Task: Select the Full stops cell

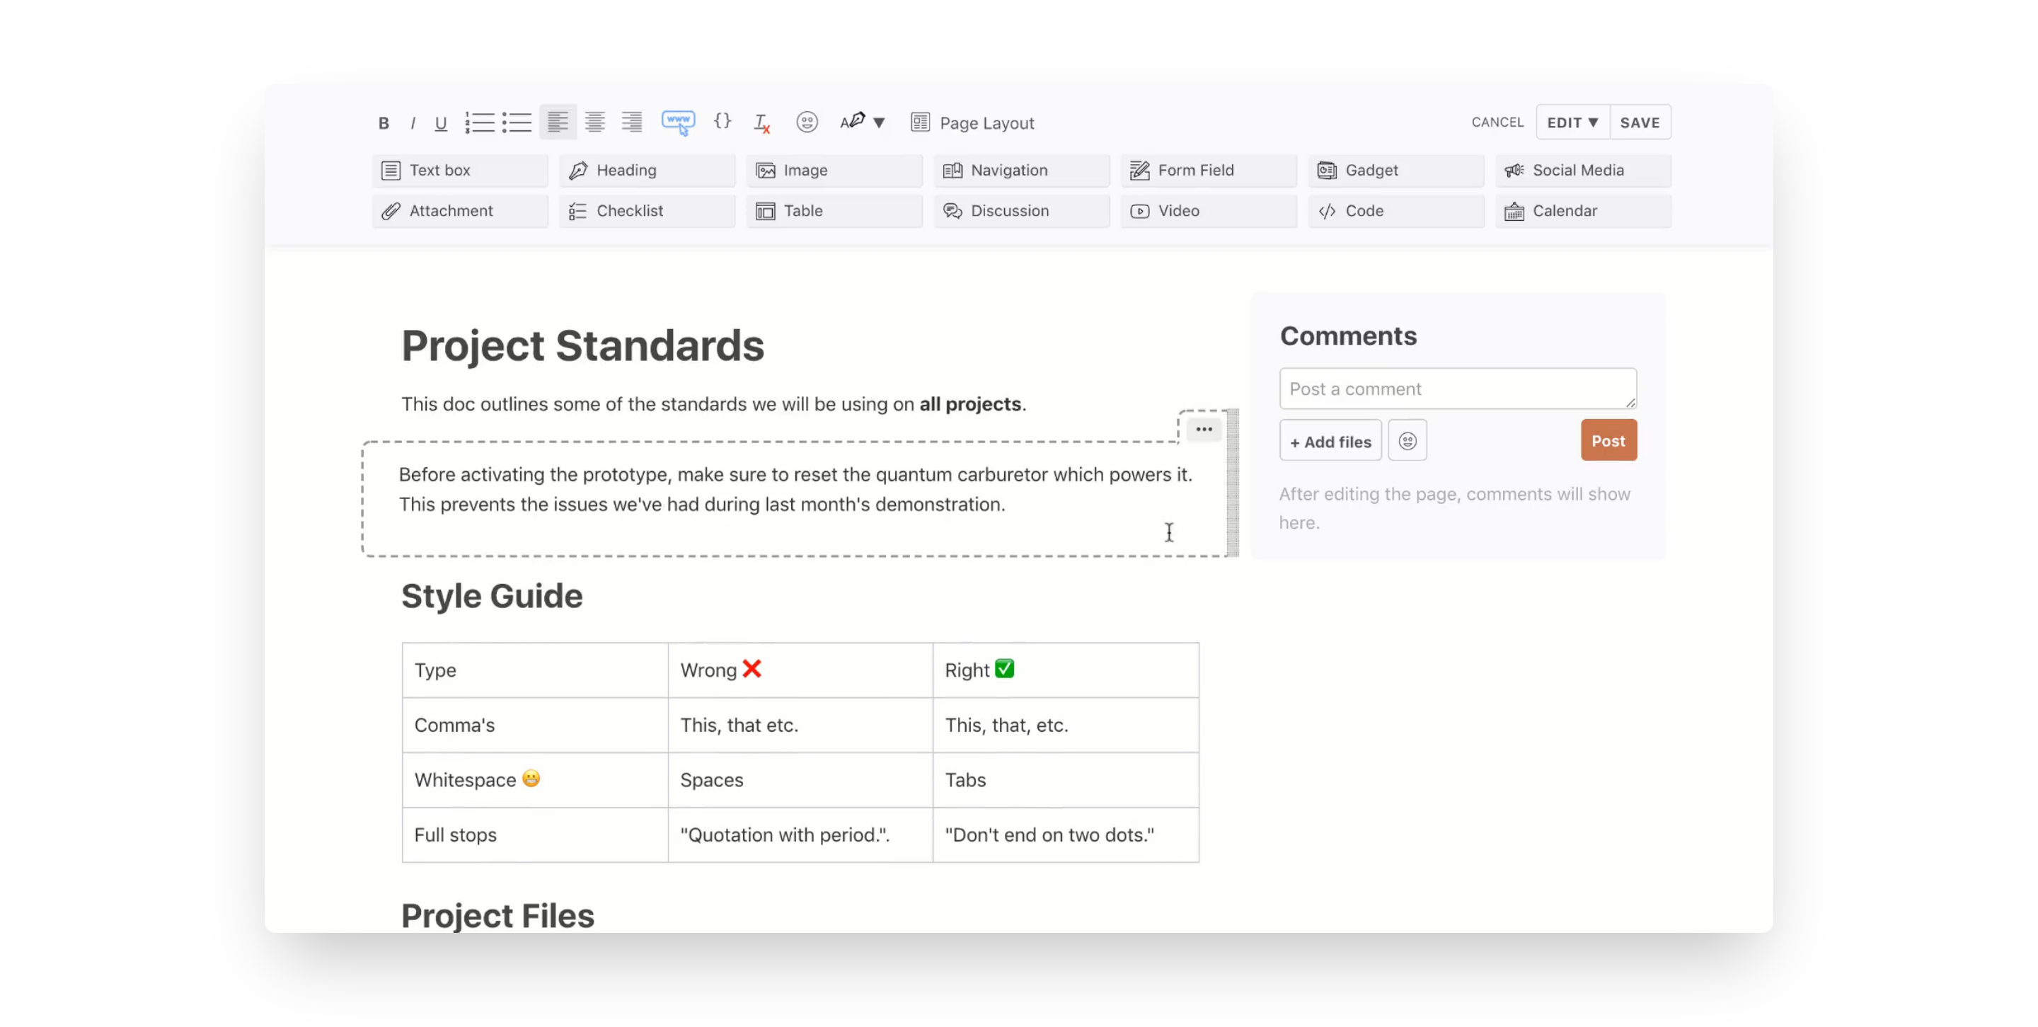Action: pos(535,834)
